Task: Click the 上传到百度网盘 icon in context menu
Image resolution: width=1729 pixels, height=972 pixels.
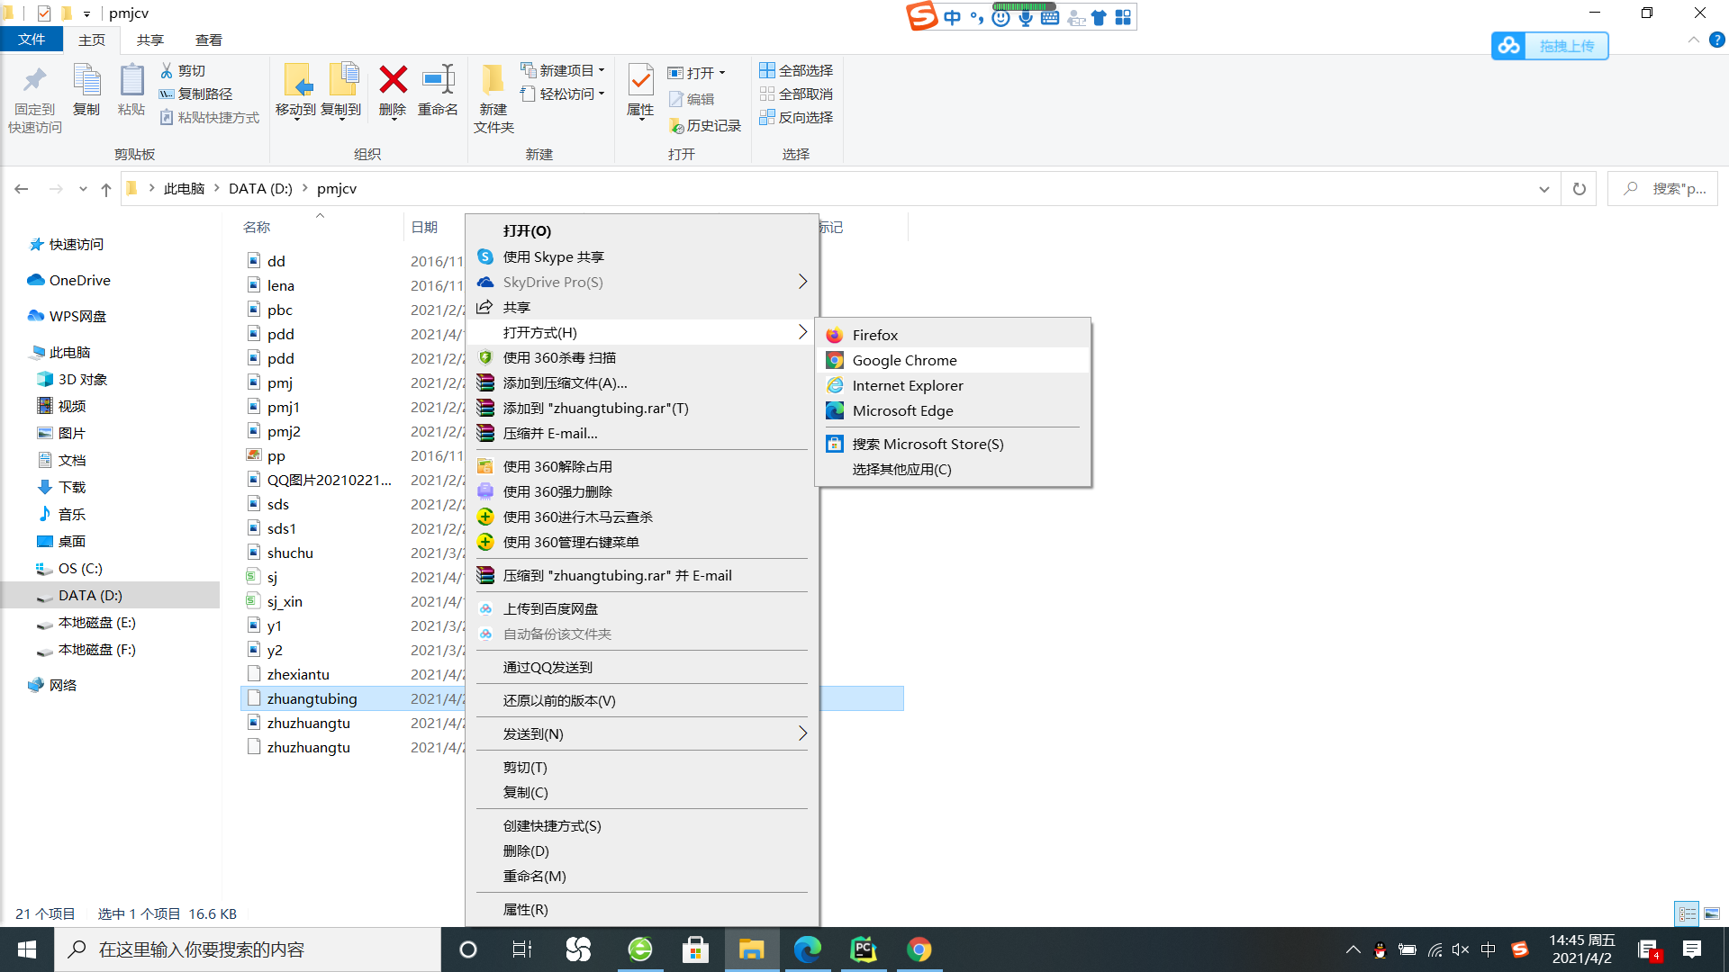Action: click(x=484, y=607)
